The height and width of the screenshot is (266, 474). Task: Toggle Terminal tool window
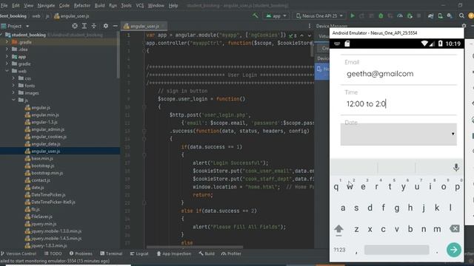tap(111, 253)
